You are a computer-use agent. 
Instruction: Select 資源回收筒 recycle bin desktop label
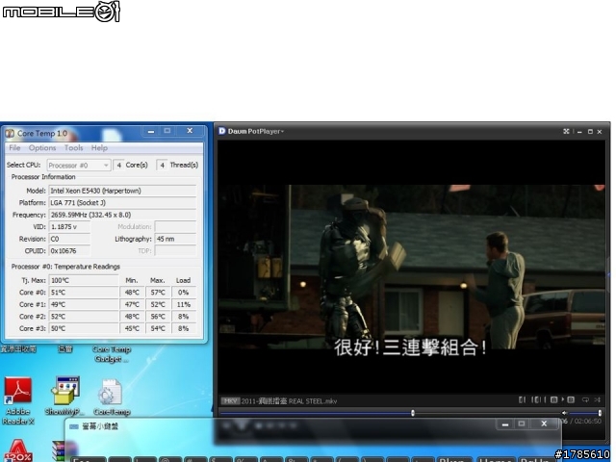(18, 348)
